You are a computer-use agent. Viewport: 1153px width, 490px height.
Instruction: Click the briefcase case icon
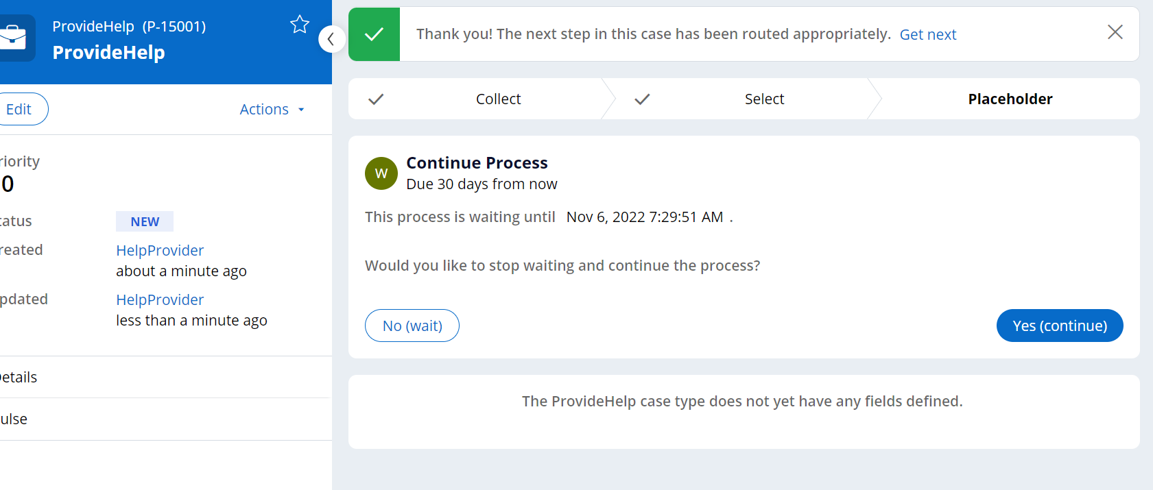[14, 38]
